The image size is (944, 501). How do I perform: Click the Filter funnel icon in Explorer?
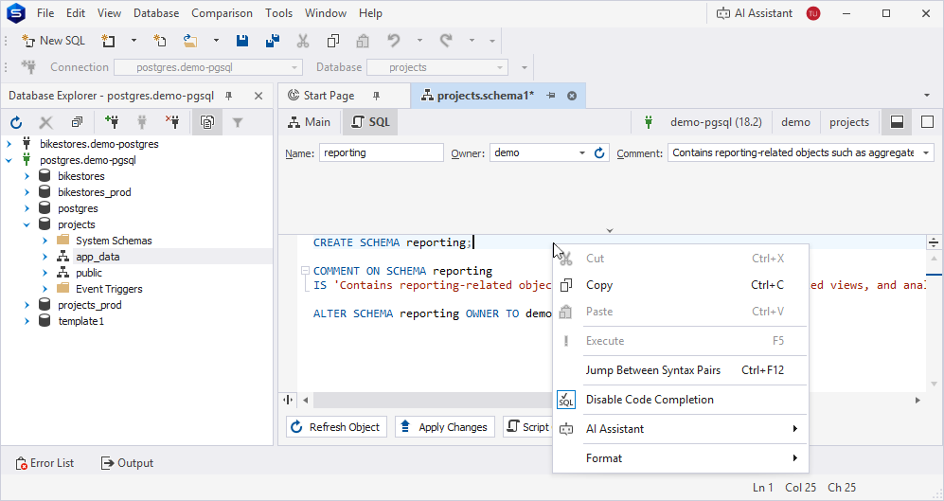(x=238, y=123)
